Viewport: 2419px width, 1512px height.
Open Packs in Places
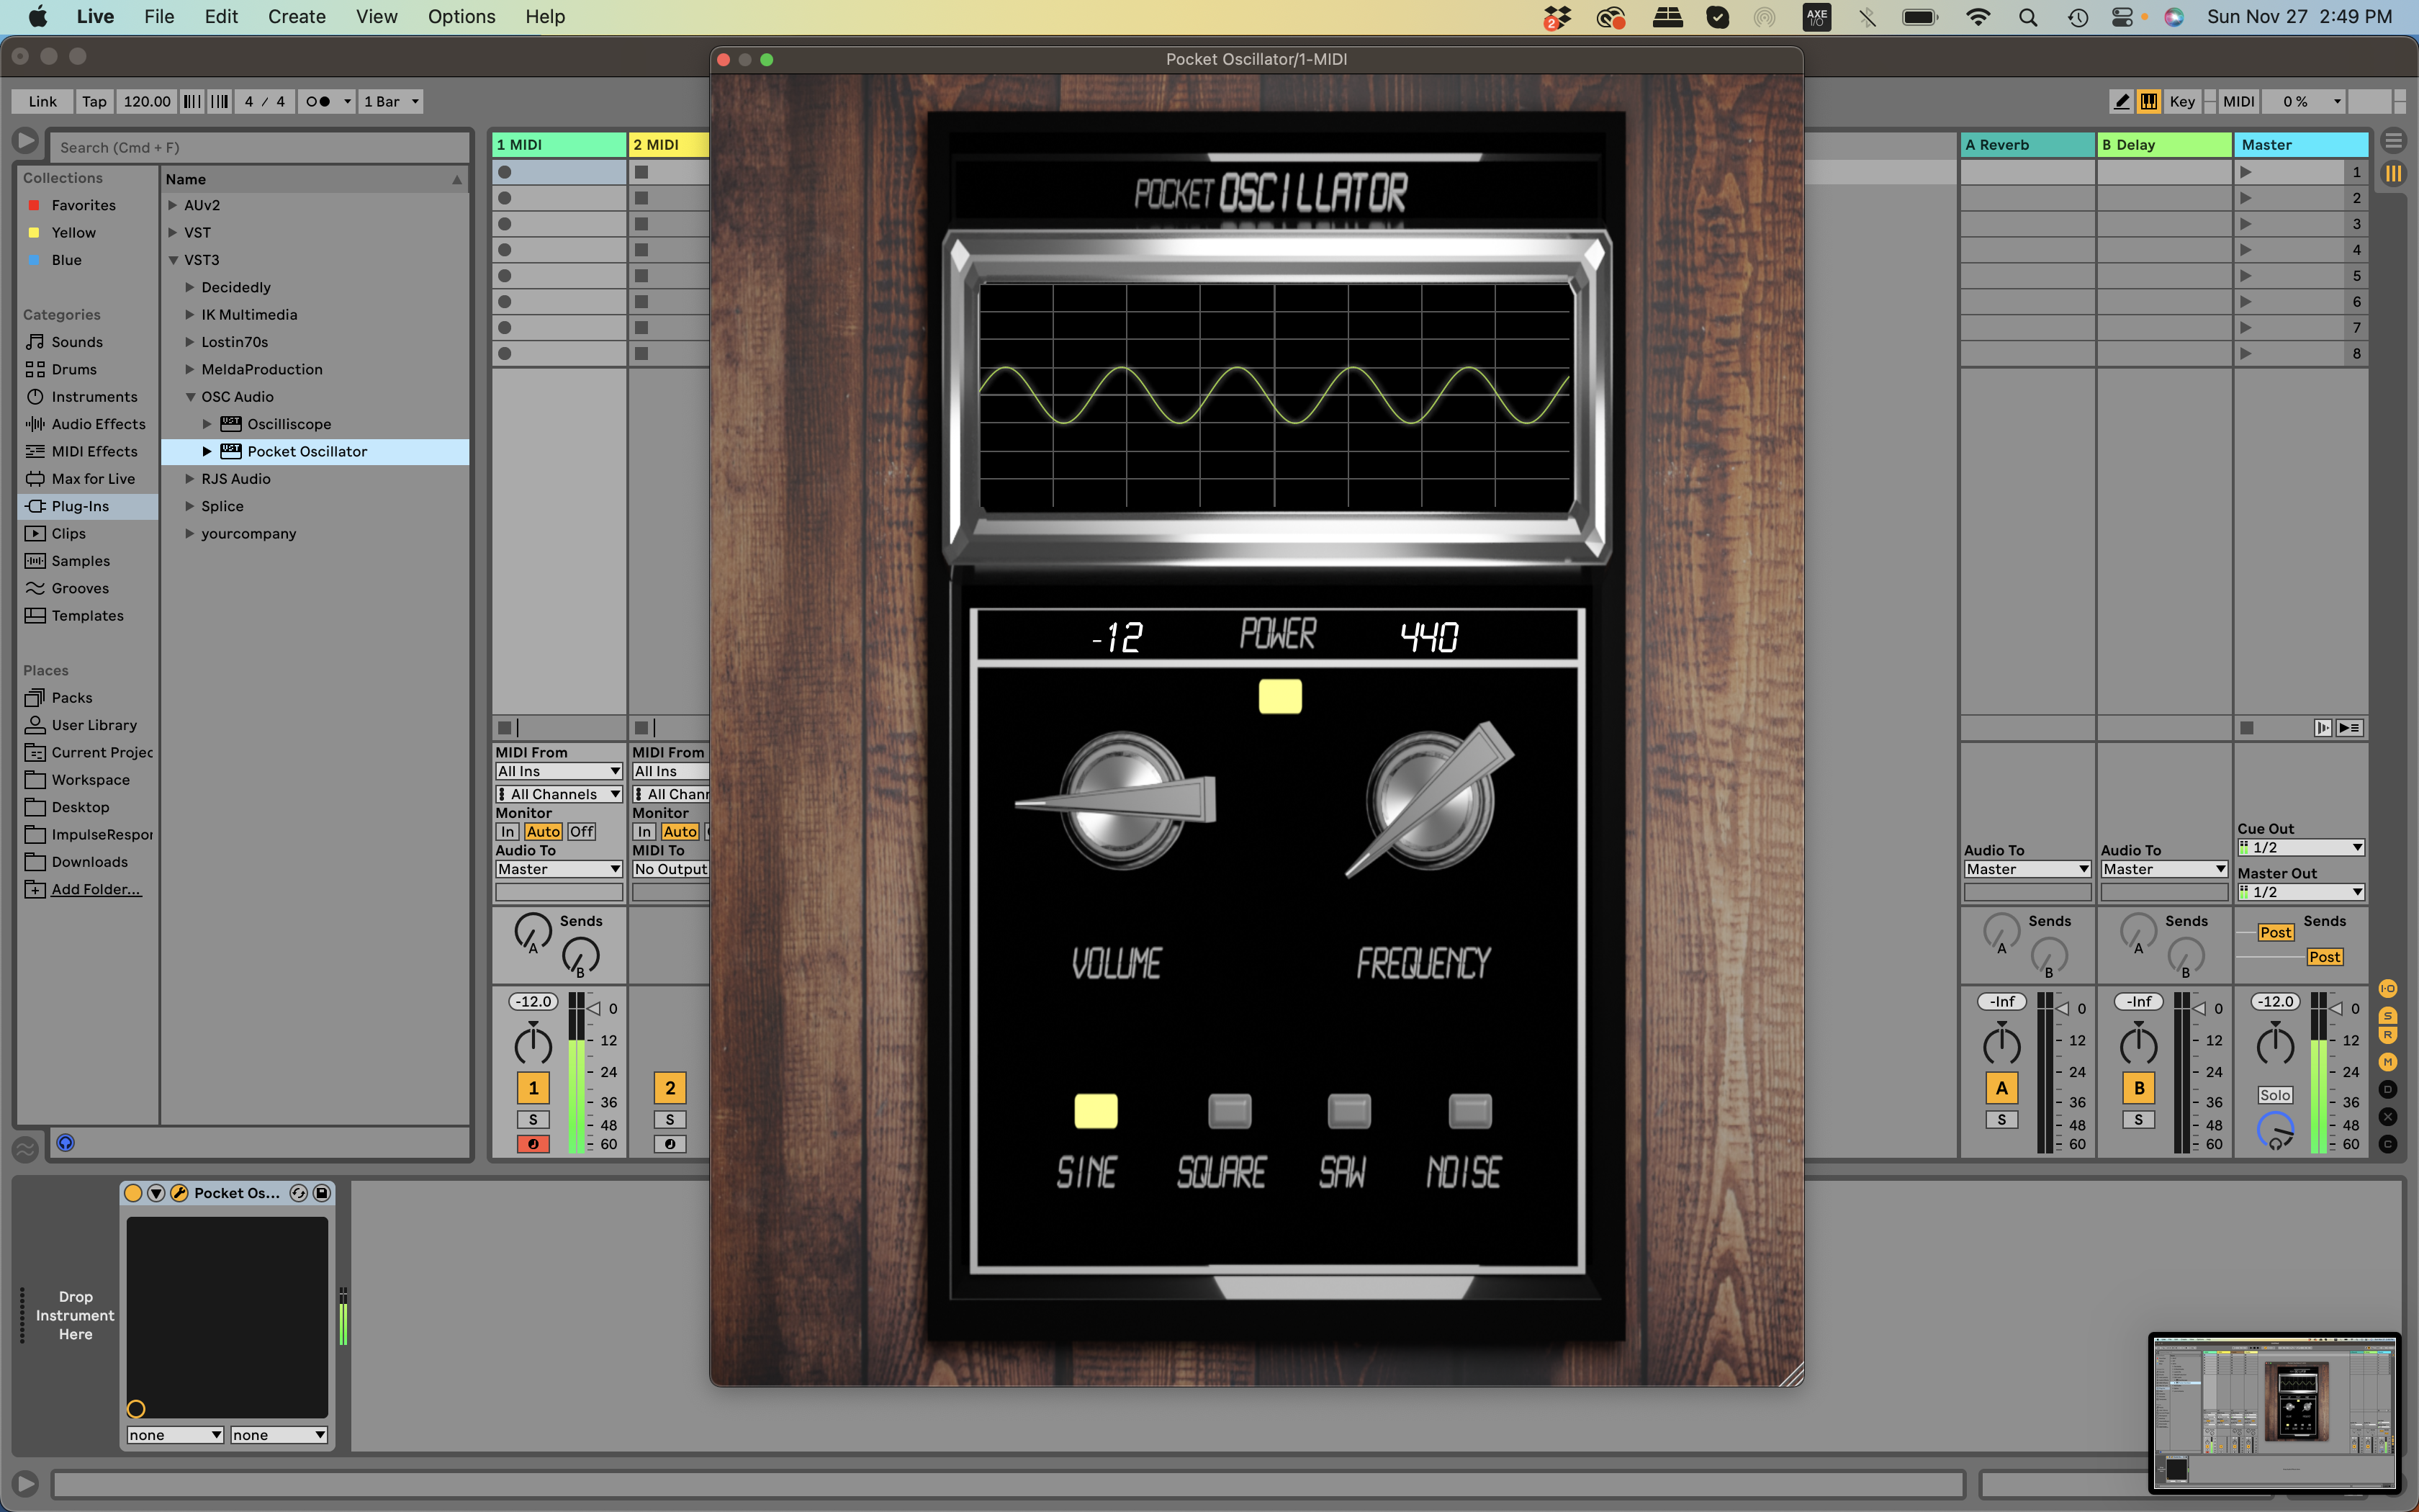tap(72, 698)
